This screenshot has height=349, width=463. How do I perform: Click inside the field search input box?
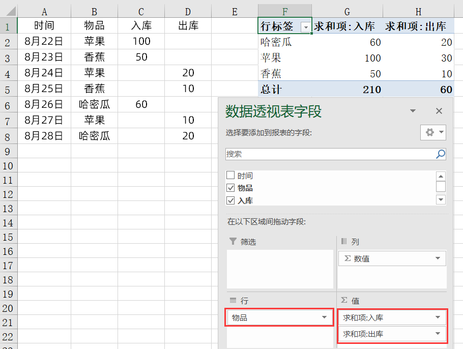point(326,154)
